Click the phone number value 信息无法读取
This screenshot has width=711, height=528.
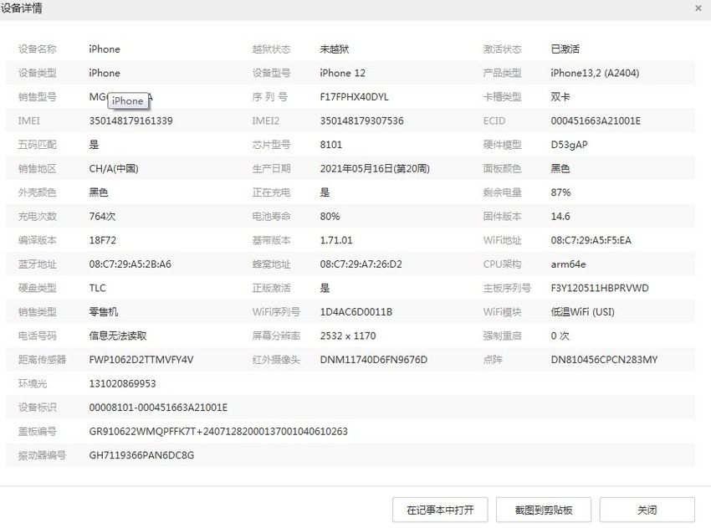pyautogui.click(x=118, y=336)
